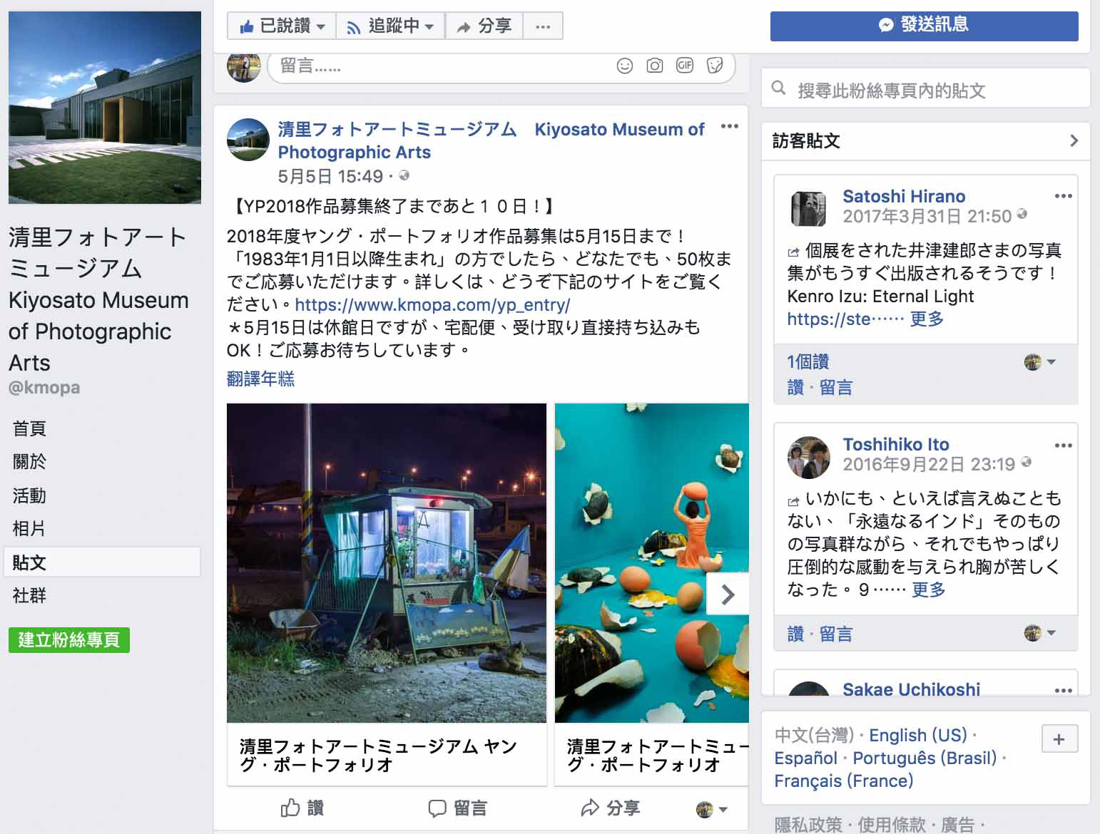The height and width of the screenshot is (834, 1100).
Task: Open the audience selector dropdown below the post
Action: click(x=712, y=809)
